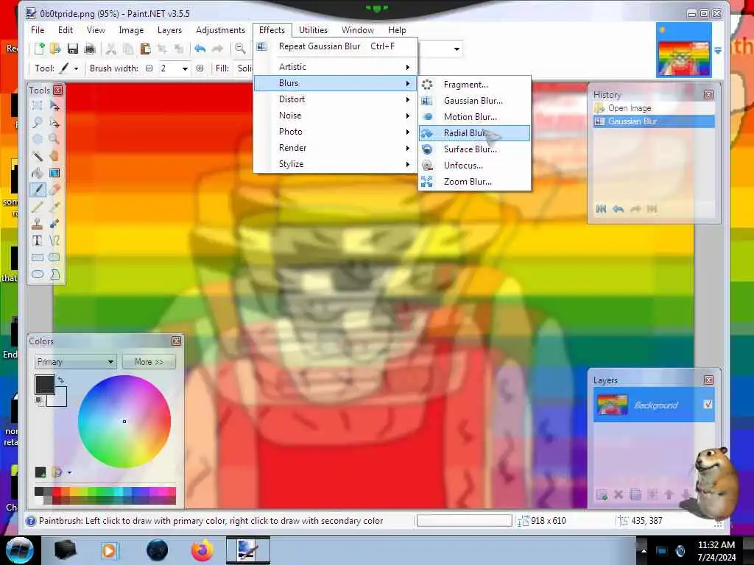
Task: Choose Unfocus effect
Action: [x=475, y=166]
